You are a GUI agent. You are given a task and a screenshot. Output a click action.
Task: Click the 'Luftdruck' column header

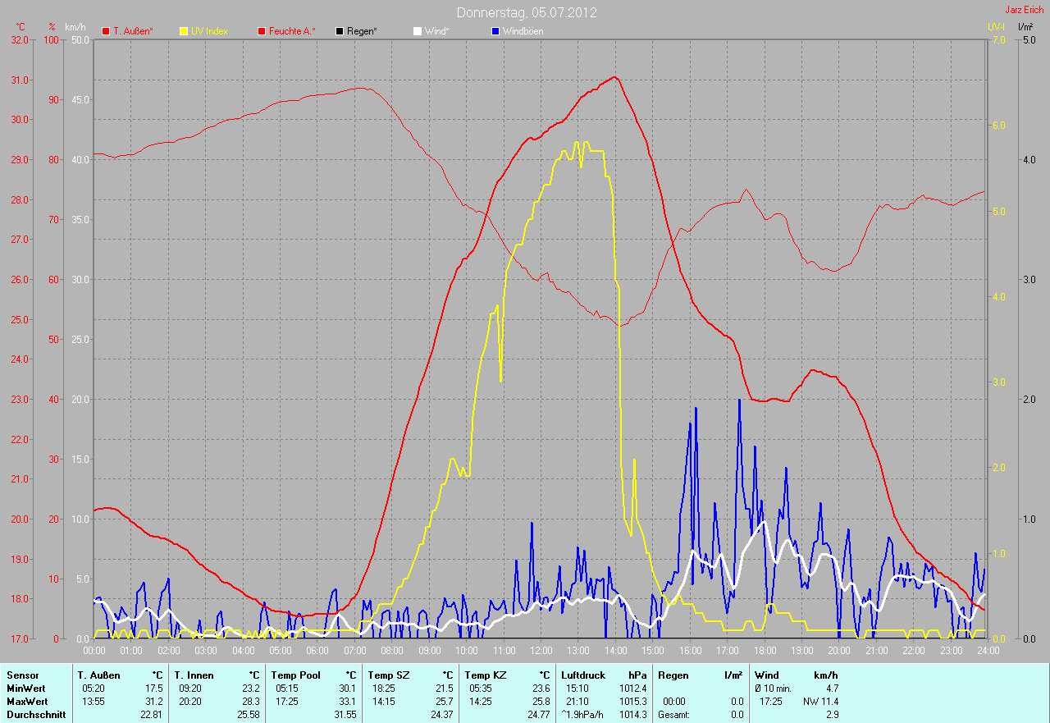(582, 675)
